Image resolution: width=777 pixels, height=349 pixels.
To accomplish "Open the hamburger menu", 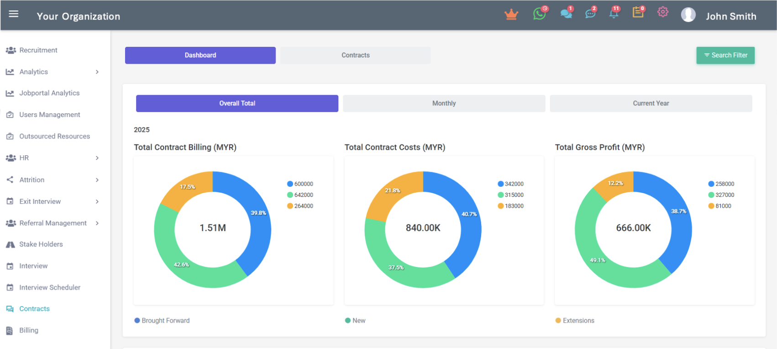I will tap(14, 14).
